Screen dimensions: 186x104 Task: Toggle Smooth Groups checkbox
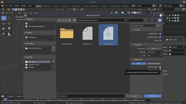click(x=160, y=37)
